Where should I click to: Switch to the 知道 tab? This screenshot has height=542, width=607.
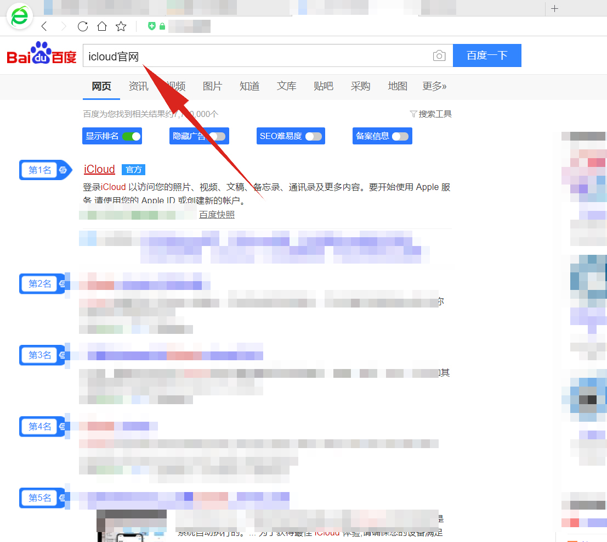point(249,86)
